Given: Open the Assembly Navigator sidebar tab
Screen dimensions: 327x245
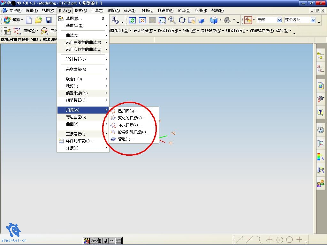Looking at the screenshot, I should 321,55.
